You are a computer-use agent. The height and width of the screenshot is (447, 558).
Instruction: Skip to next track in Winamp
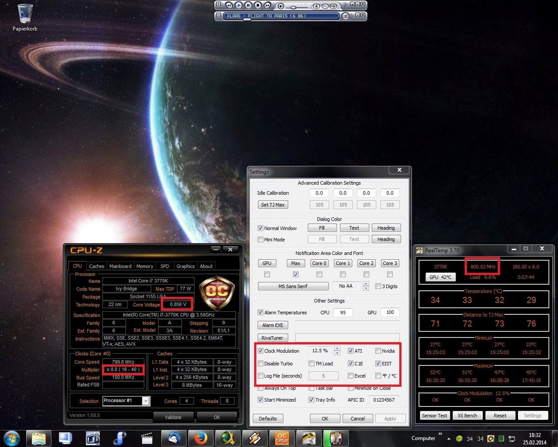[267, 5]
